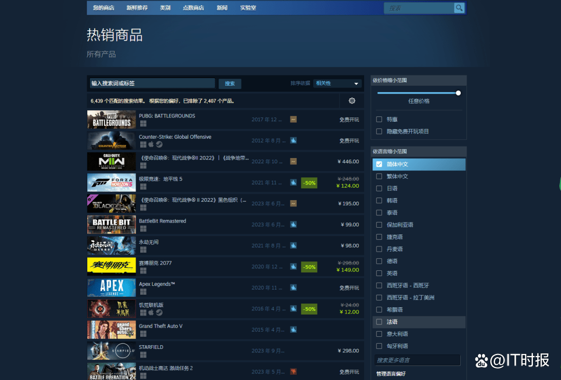The width and height of the screenshot is (561, 380).
Task: Open Grand Theft Auto V title link
Action: point(161,326)
